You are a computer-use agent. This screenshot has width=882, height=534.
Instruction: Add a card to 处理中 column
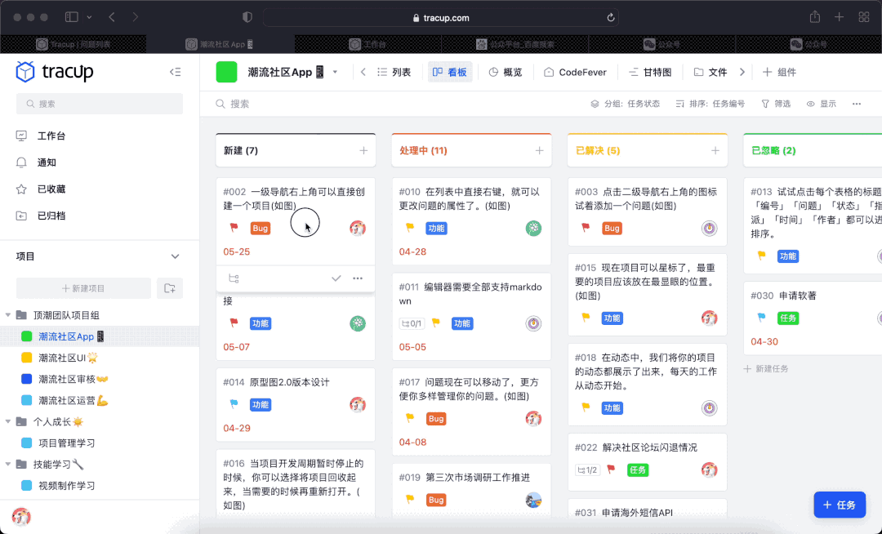pos(539,150)
